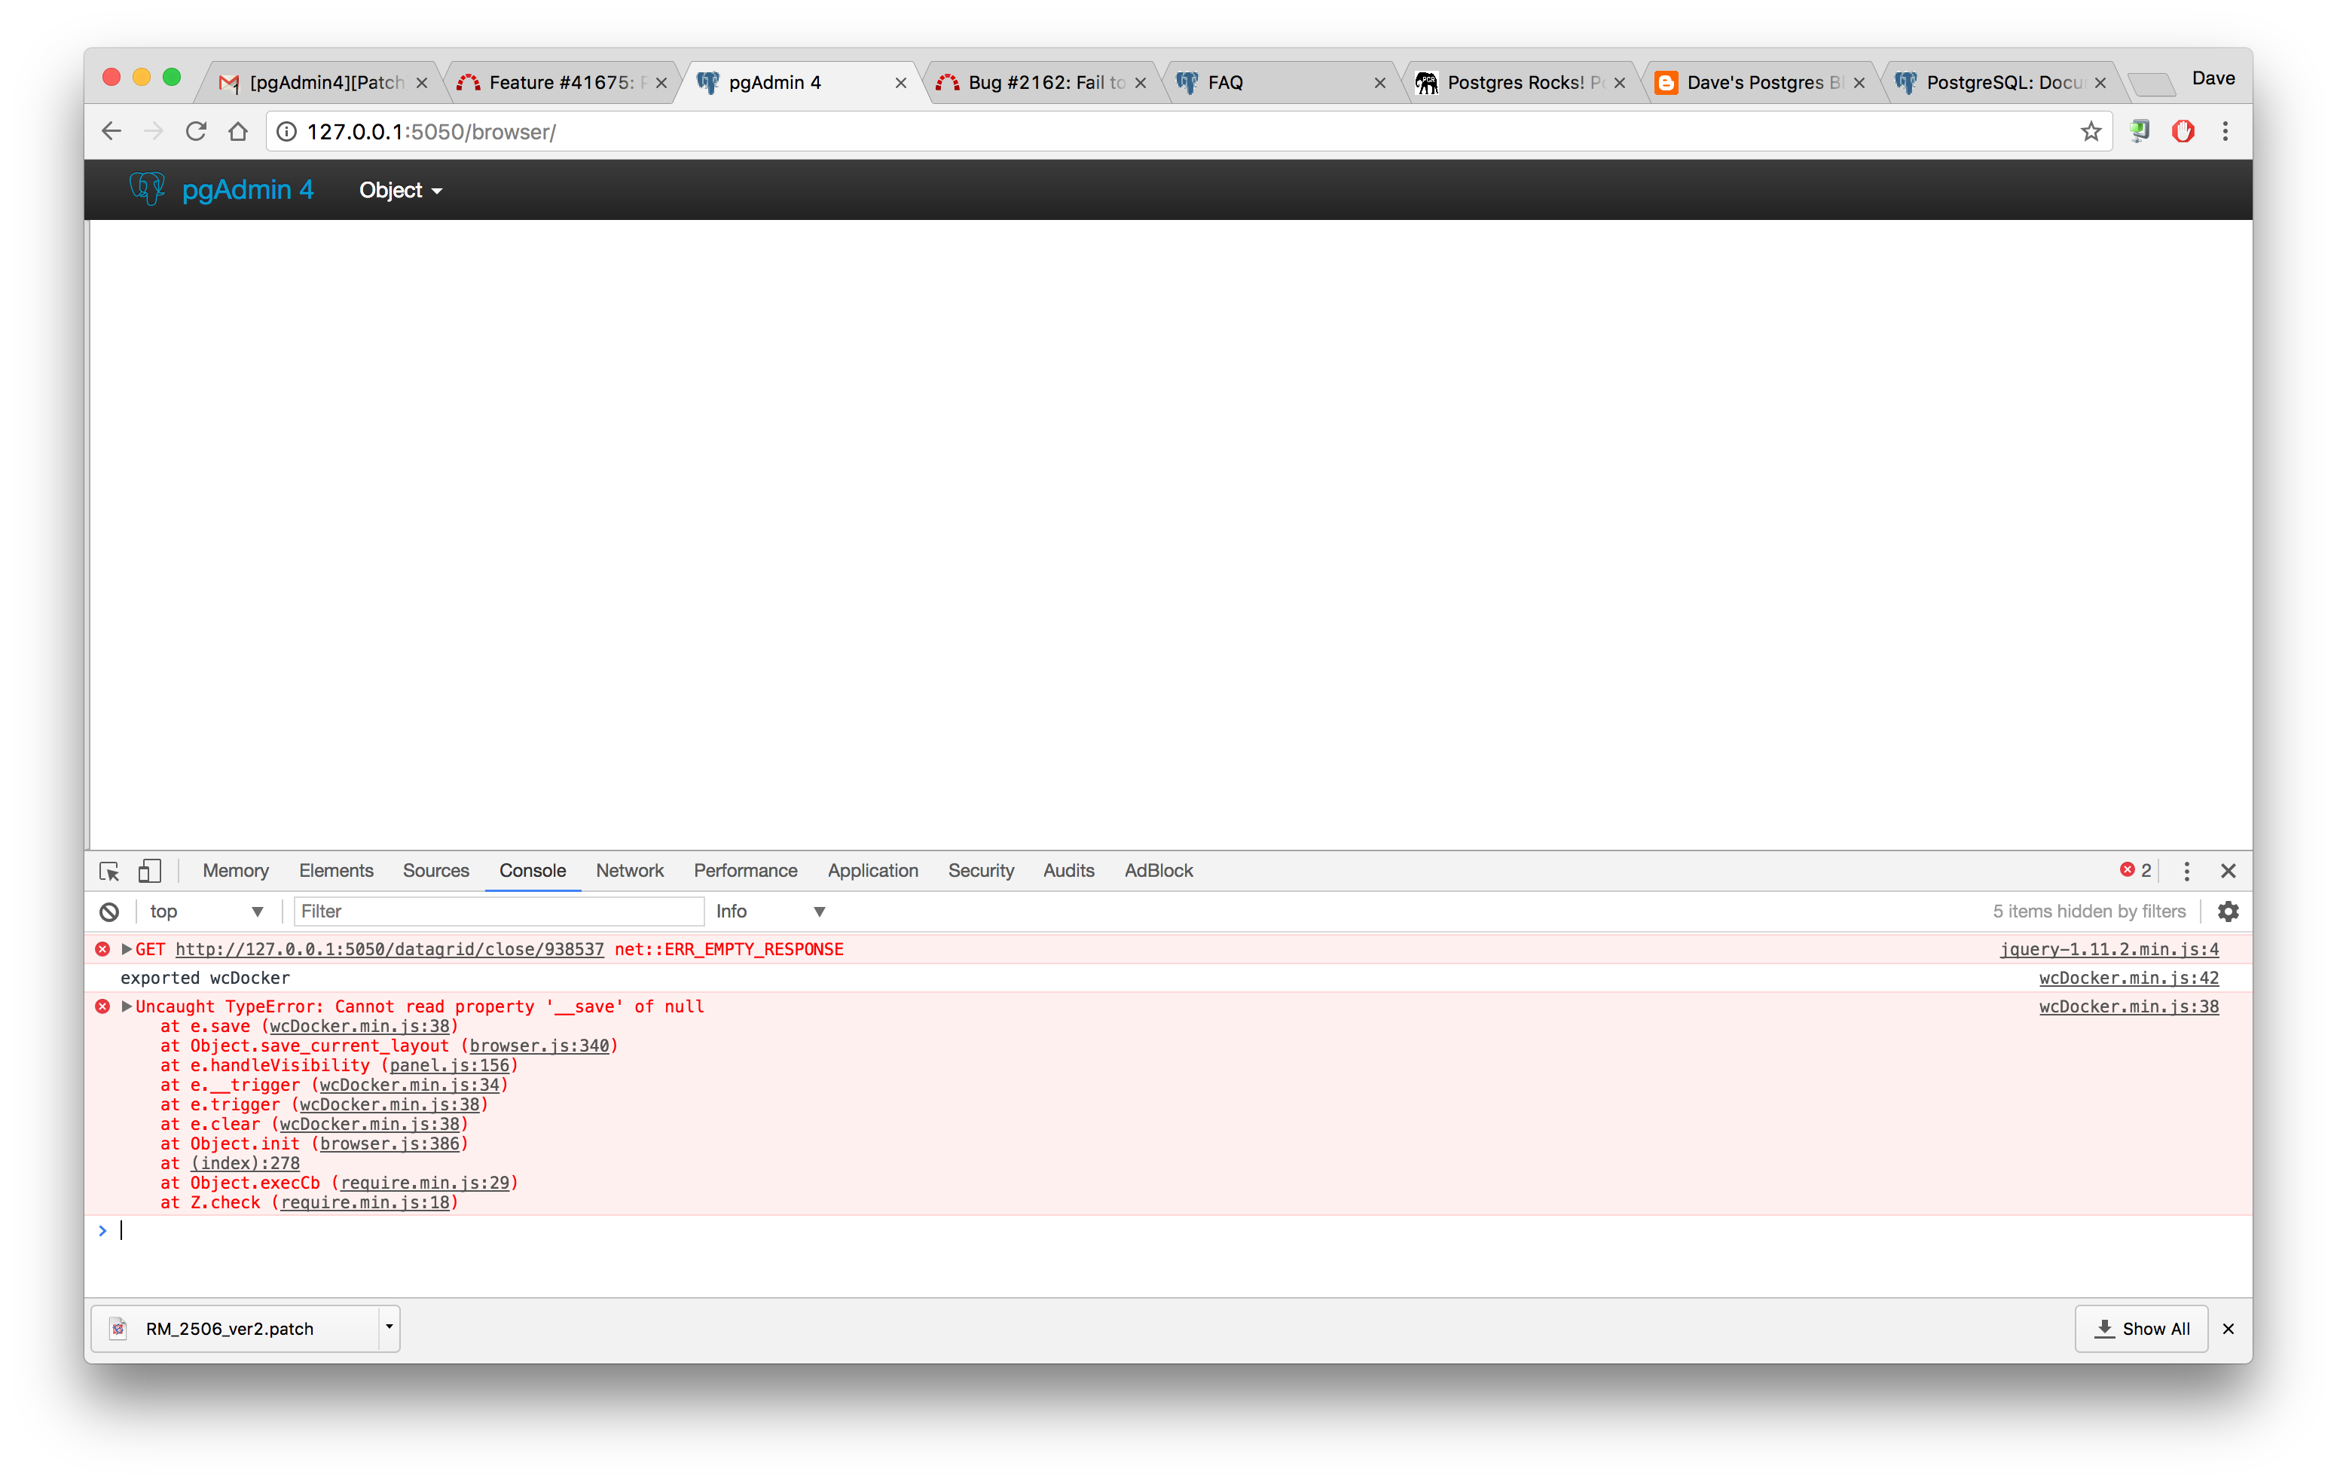
Task: Bookmark page with the star icon
Action: coord(2091,131)
